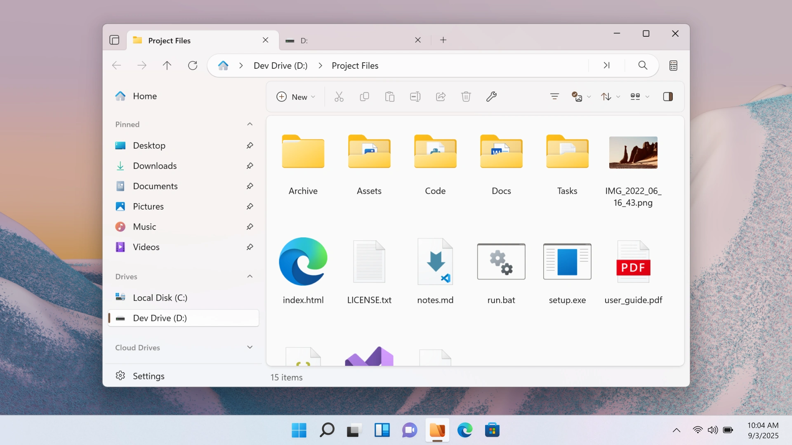Collapse the Pinned section
This screenshot has width=792, height=445.
coord(250,124)
